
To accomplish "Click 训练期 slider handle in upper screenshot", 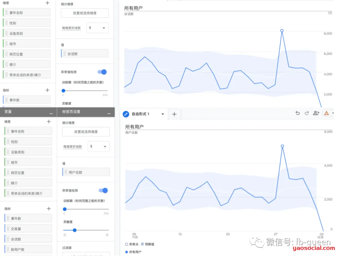I will click(63, 90).
